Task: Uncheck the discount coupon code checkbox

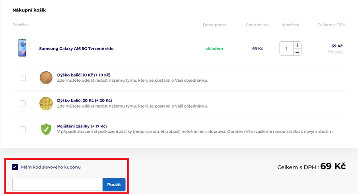Action: [15, 167]
